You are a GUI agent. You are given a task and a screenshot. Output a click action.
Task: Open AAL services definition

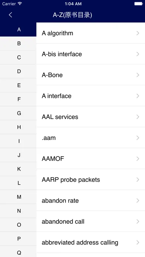(91, 117)
